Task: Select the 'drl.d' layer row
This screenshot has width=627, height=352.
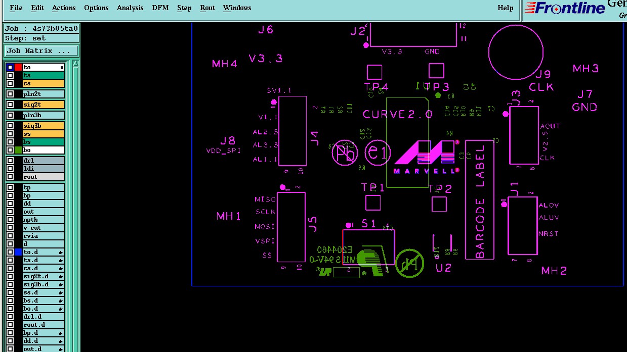Action: click(43, 317)
